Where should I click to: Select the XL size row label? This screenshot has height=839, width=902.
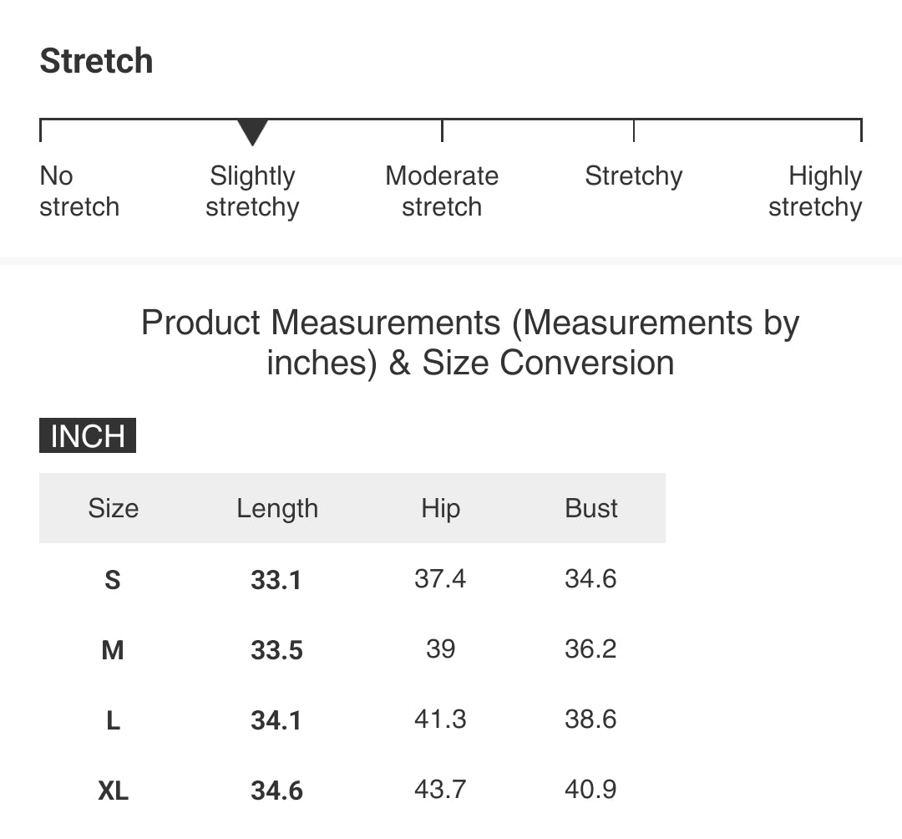pyautogui.click(x=114, y=791)
